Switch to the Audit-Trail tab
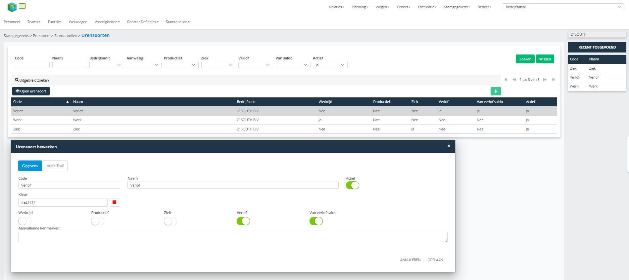This screenshot has height=280, width=629. tap(55, 166)
